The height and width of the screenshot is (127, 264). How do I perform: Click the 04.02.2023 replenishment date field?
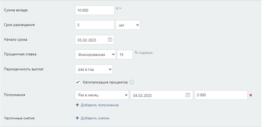tap(162, 95)
